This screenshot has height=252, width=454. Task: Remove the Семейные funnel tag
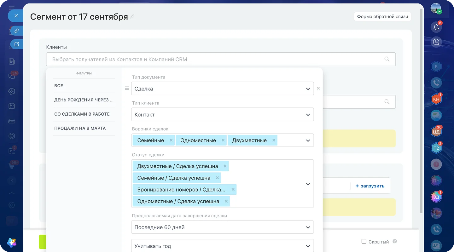pos(171,140)
